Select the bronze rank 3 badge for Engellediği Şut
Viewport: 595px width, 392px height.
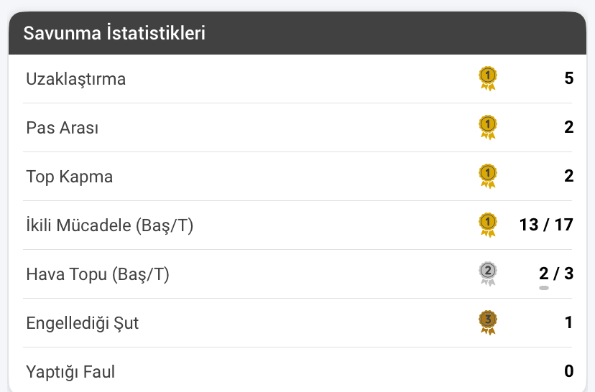[x=488, y=322]
